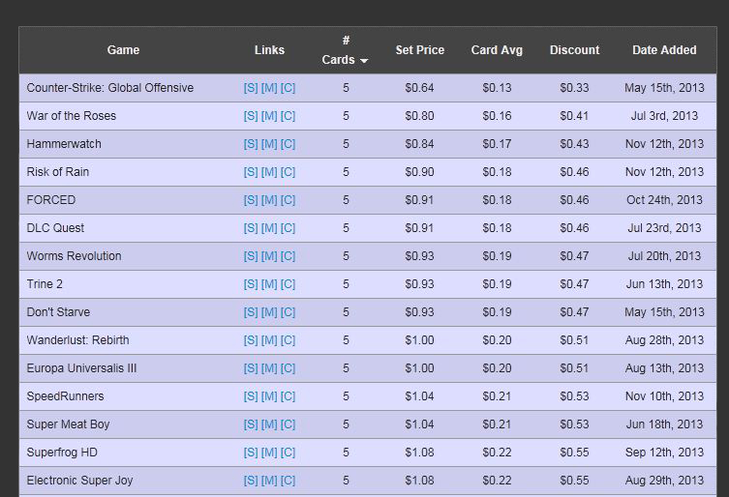Open [M] link for Don't Starve
This screenshot has width=729, height=497.
tap(269, 312)
